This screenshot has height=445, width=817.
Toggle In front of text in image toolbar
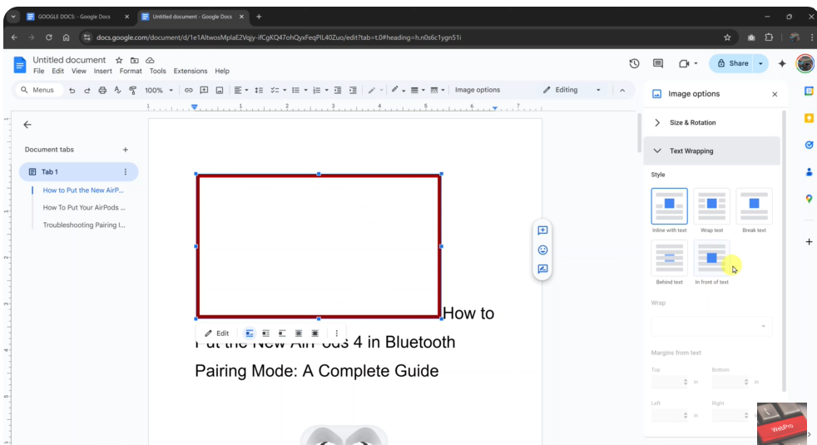click(x=314, y=334)
